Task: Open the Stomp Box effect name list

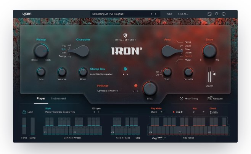Action: point(101,74)
